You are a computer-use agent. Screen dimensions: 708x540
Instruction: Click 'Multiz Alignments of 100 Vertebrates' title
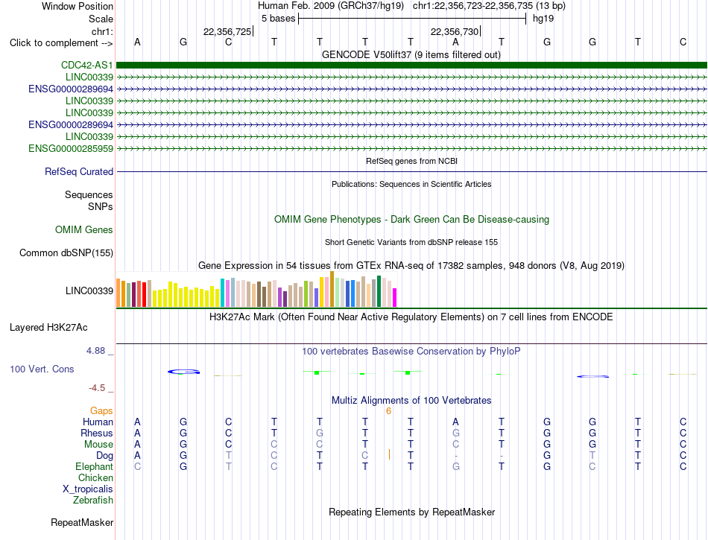411,401
